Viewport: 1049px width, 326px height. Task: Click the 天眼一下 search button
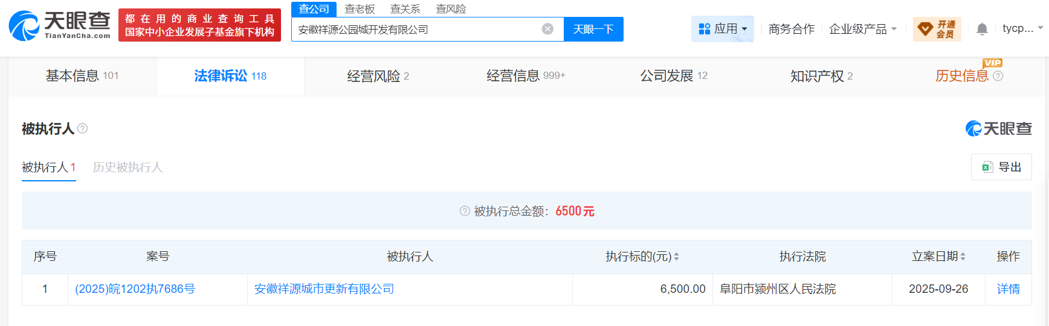point(593,29)
